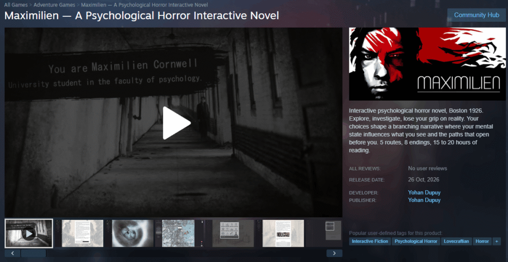Click the 'RELEASE DATE:' label

tap(367, 180)
